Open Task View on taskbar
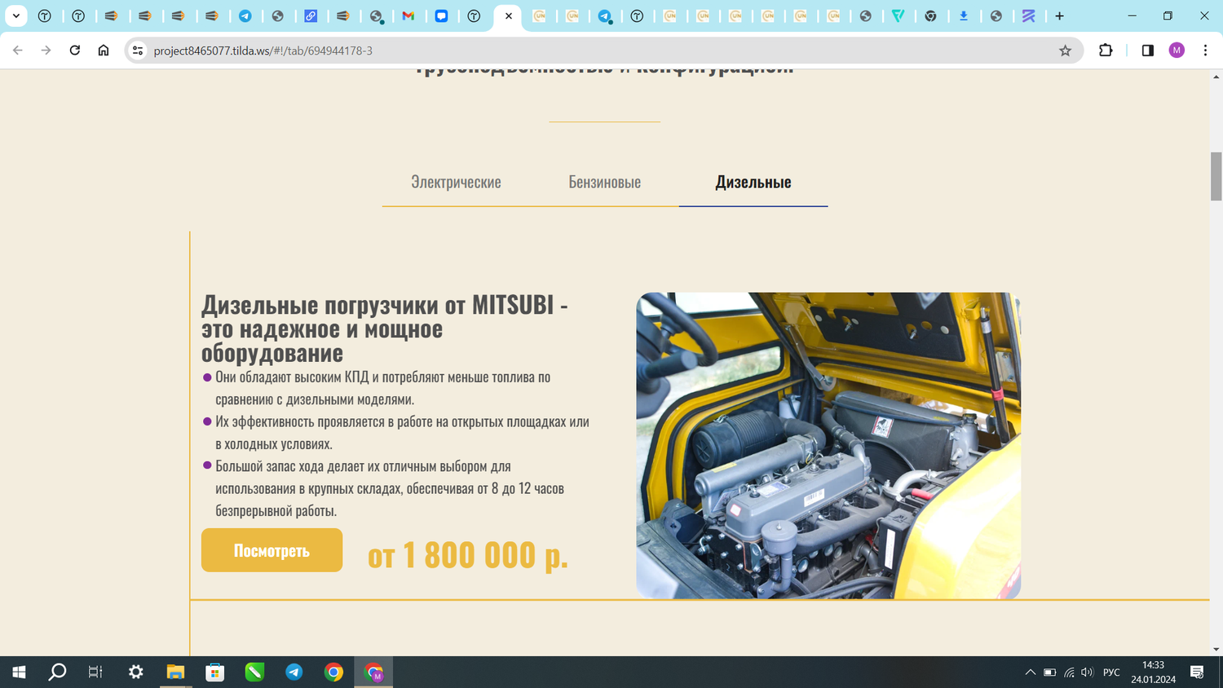This screenshot has width=1223, height=688. tap(95, 672)
